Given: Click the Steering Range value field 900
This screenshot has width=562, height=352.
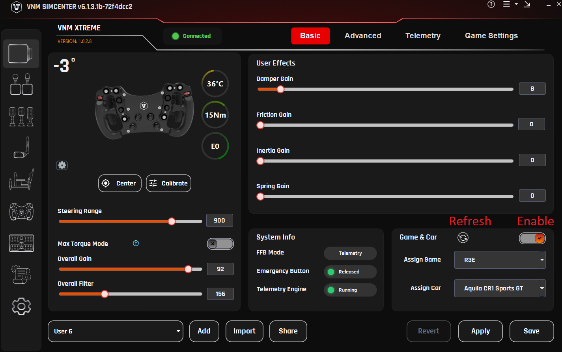Looking at the screenshot, I should click(220, 221).
